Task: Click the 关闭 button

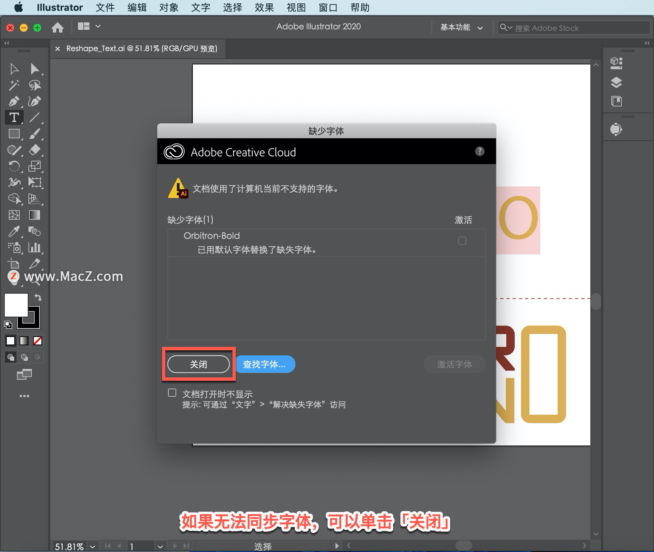Action: pyautogui.click(x=199, y=364)
